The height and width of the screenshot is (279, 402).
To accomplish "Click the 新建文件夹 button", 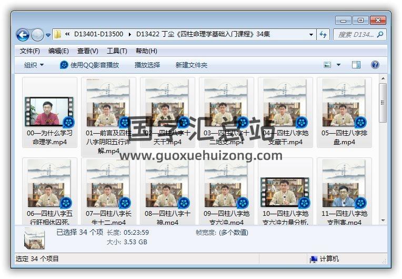I will 191,65.
